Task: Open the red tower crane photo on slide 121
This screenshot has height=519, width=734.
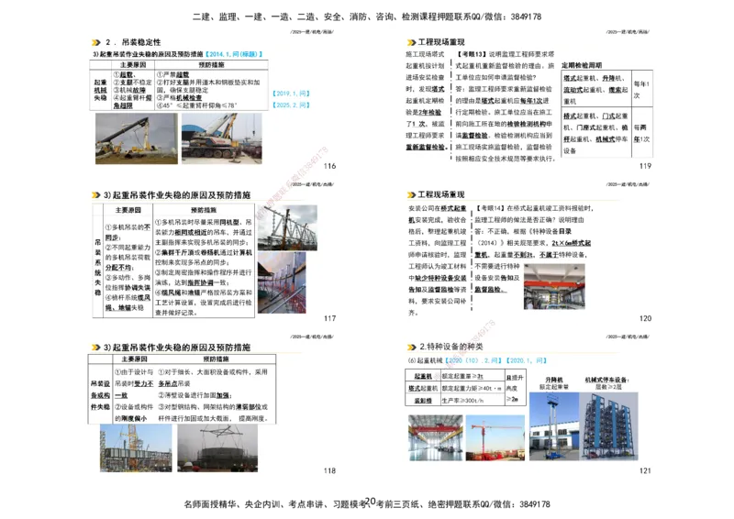Action: (x=495, y=437)
